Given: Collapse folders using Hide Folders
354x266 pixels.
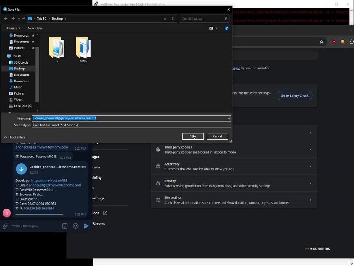Looking at the screenshot, I should click(x=14, y=137).
